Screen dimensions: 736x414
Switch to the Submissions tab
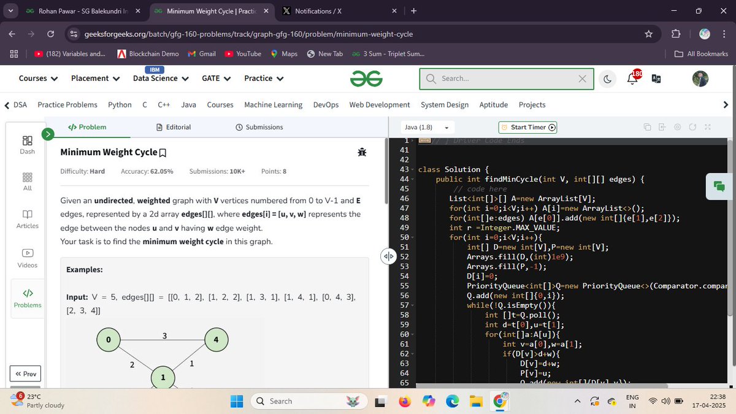(259, 127)
